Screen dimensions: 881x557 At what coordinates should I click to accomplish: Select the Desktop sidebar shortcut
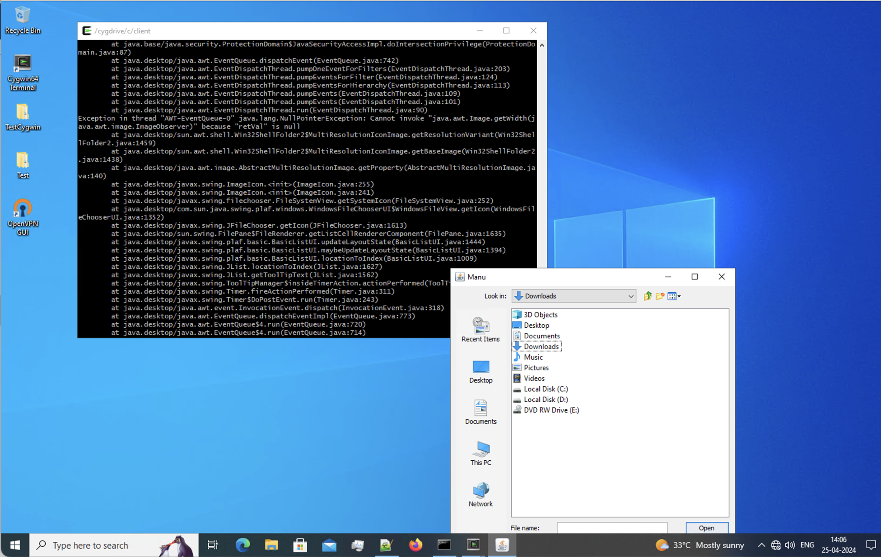pos(480,371)
